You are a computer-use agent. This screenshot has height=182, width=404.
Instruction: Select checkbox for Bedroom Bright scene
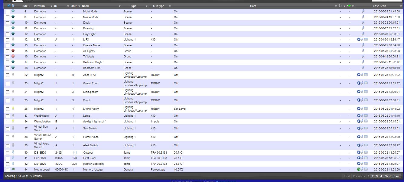[x=8, y=62]
